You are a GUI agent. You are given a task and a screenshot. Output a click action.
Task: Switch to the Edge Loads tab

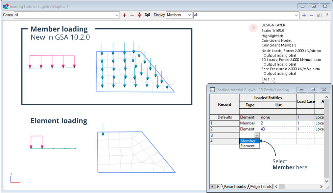pos(261,187)
